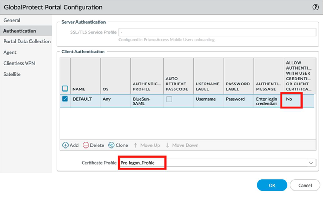Select the Agent tab
323x197 pixels.
[10, 52]
